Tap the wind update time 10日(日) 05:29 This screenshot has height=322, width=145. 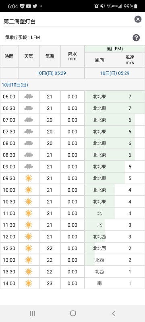point(115,73)
